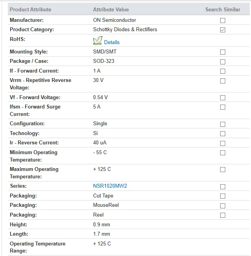The image size is (251, 256).
Task: Select the 5 A surge current value
Action: point(97,107)
